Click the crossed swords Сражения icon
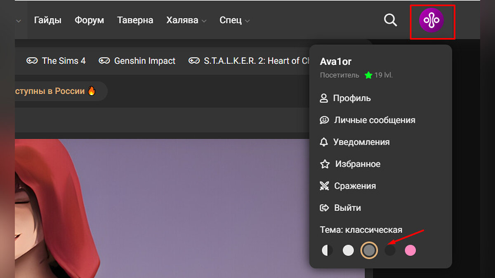 325,186
